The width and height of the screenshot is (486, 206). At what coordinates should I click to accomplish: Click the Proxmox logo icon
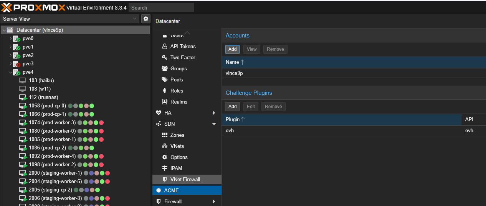pyautogui.click(x=8, y=7)
